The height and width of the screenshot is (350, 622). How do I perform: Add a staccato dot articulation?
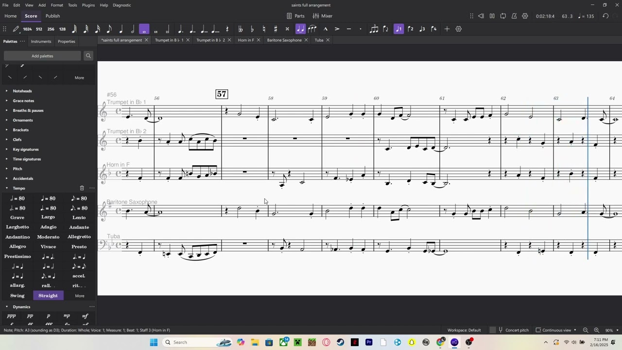click(361, 29)
